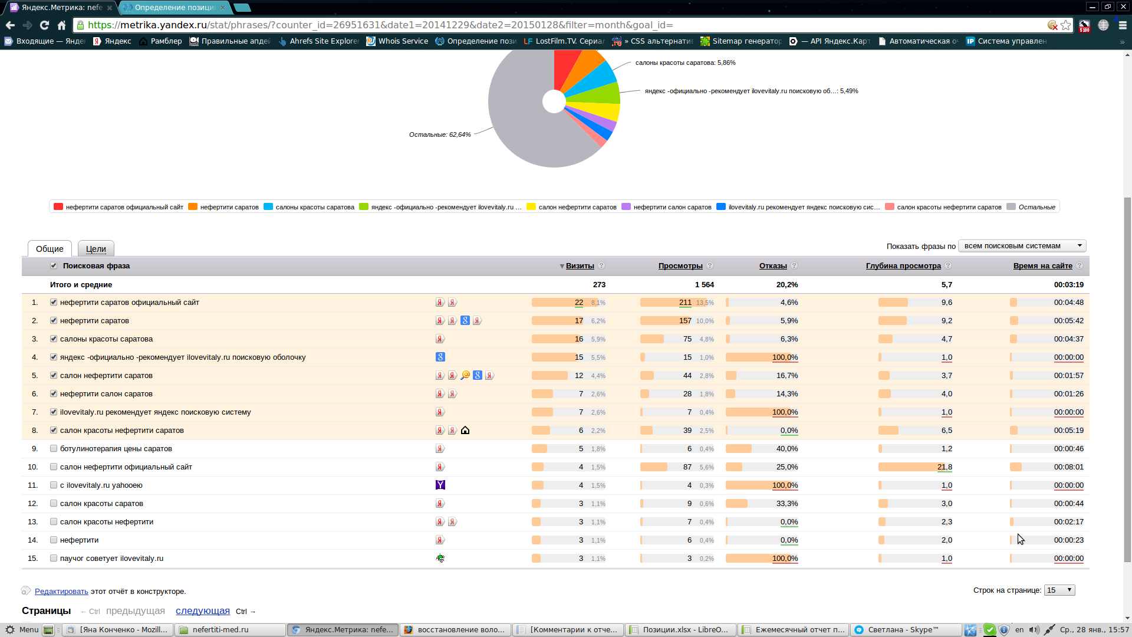Click the Yandex icon in row 9
The width and height of the screenshot is (1132, 637).
[440, 448]
